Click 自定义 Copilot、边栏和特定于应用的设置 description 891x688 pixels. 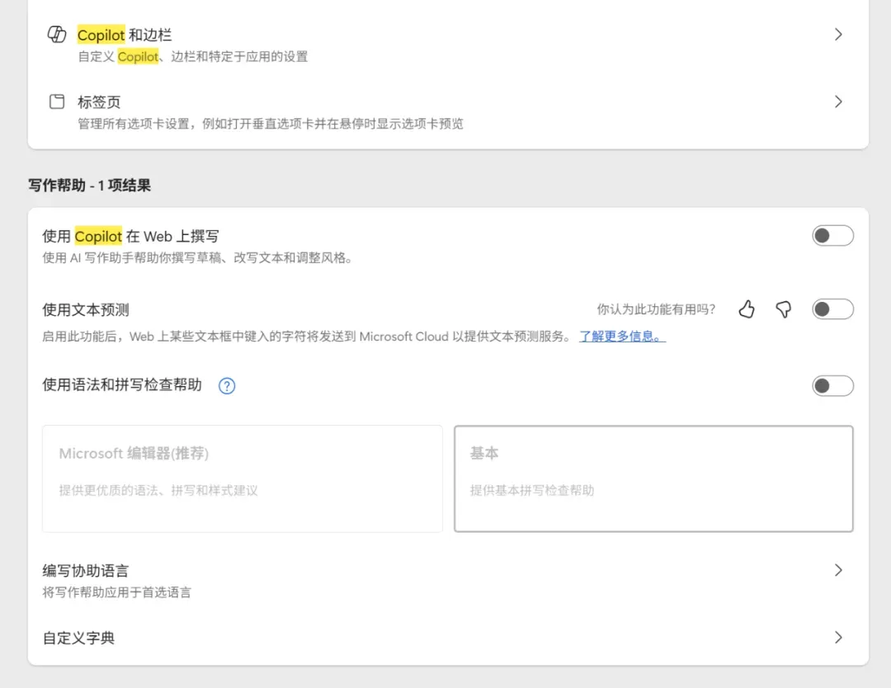coord(192,56)
